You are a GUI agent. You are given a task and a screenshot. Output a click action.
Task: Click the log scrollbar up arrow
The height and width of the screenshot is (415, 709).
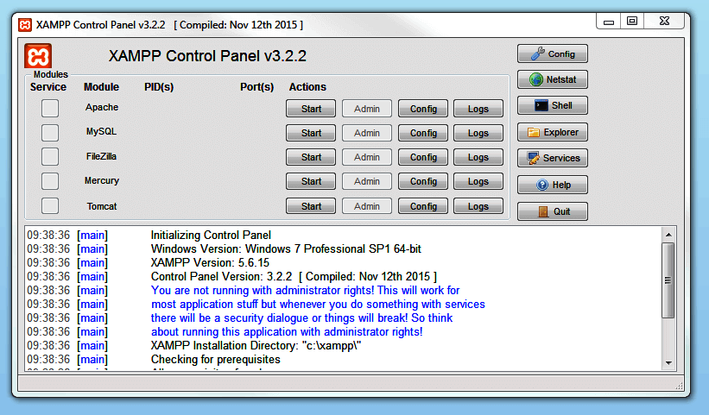point(668,234)
